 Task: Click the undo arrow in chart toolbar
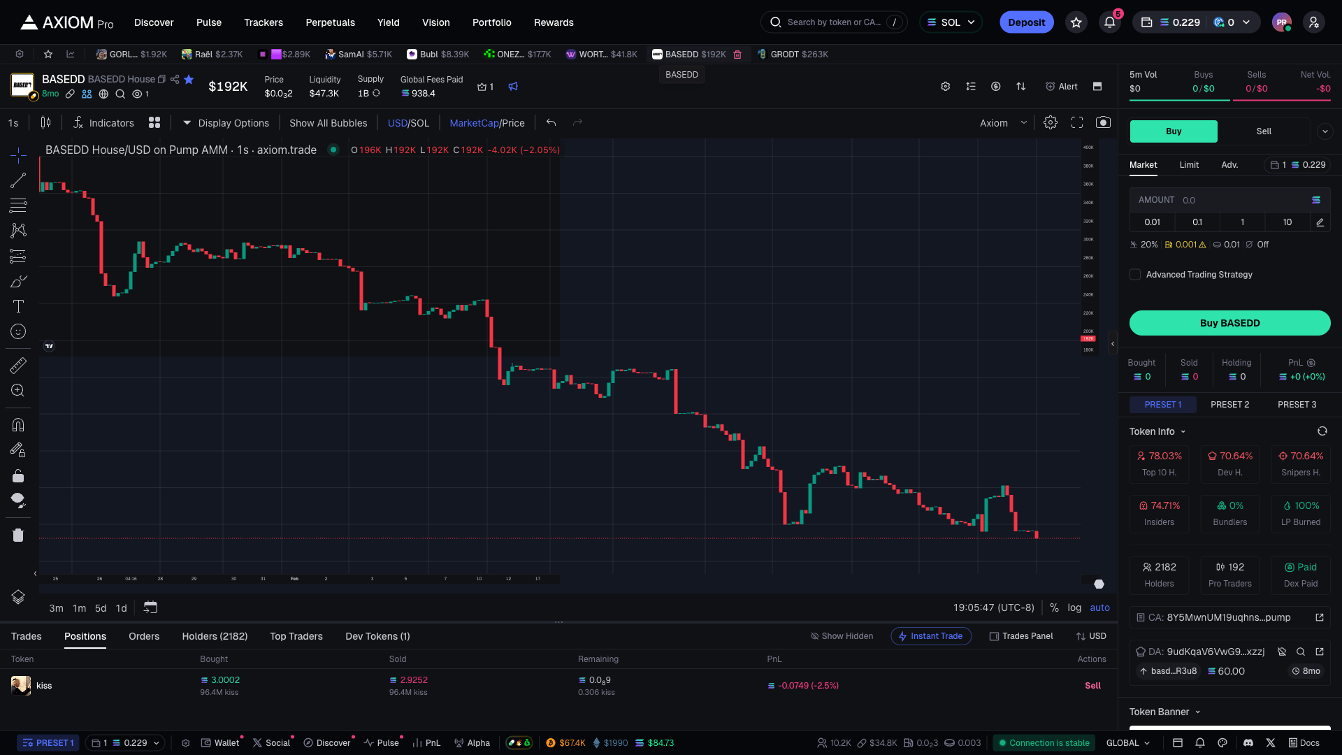point(551,123)
